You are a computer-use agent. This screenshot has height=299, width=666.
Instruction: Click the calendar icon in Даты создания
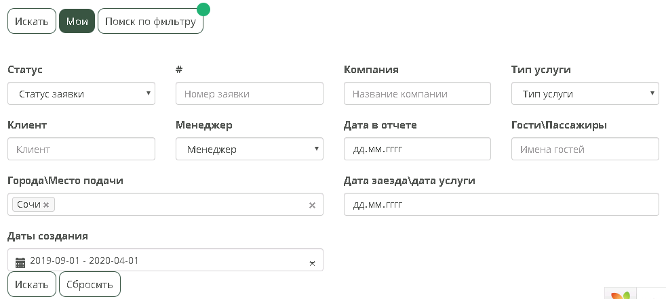(20, 261)
